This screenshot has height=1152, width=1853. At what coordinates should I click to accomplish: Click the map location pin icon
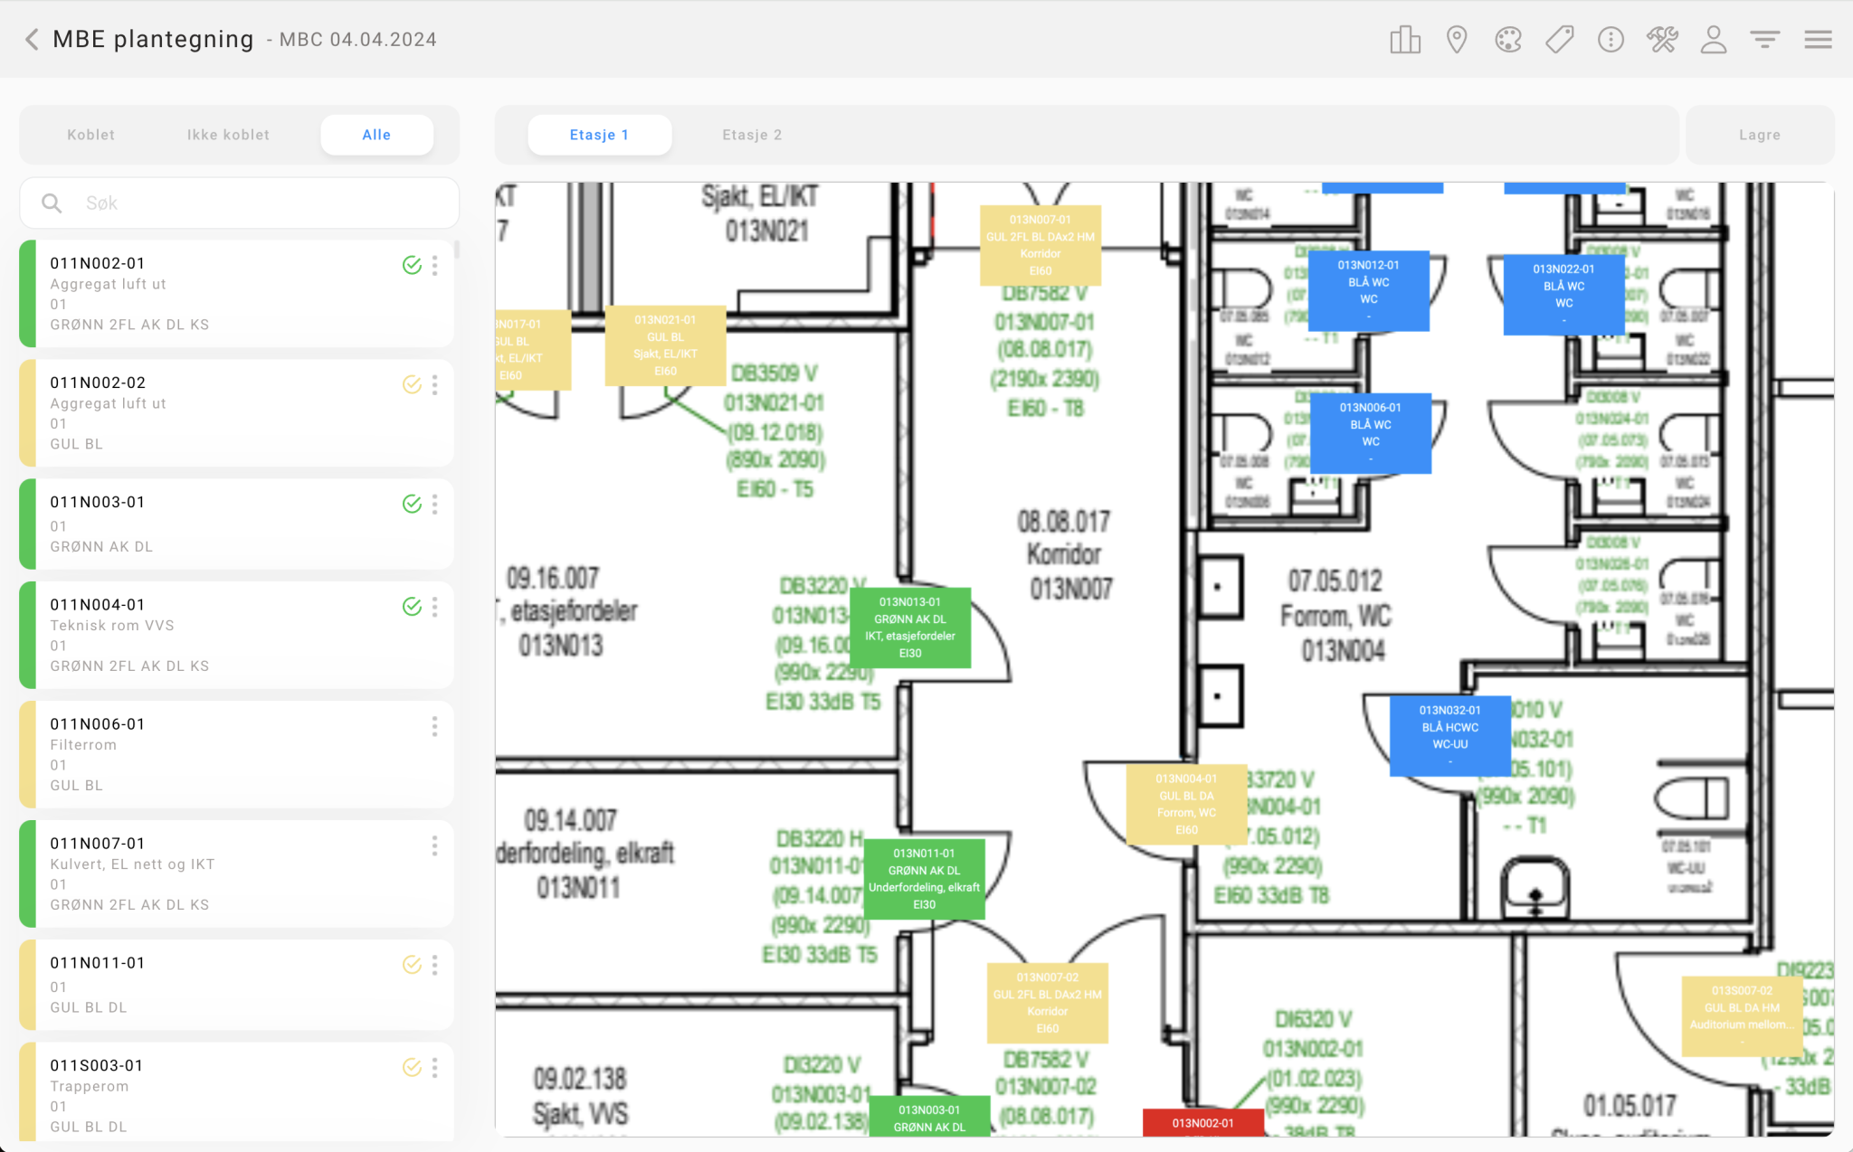point(1457,40)
